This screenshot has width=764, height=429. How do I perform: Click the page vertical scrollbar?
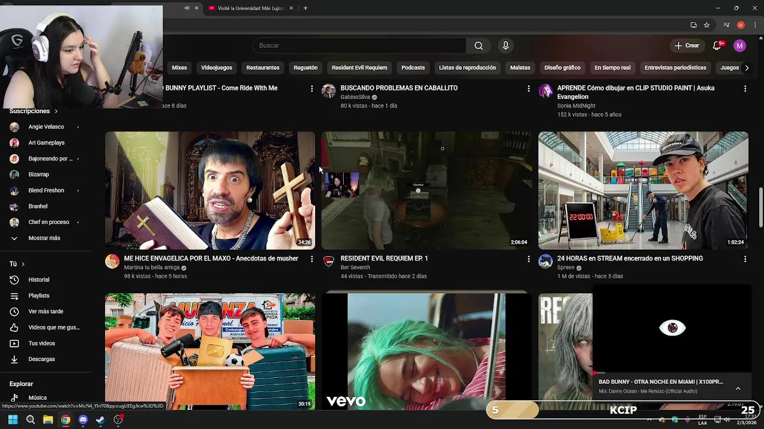(x=760, y=207)
